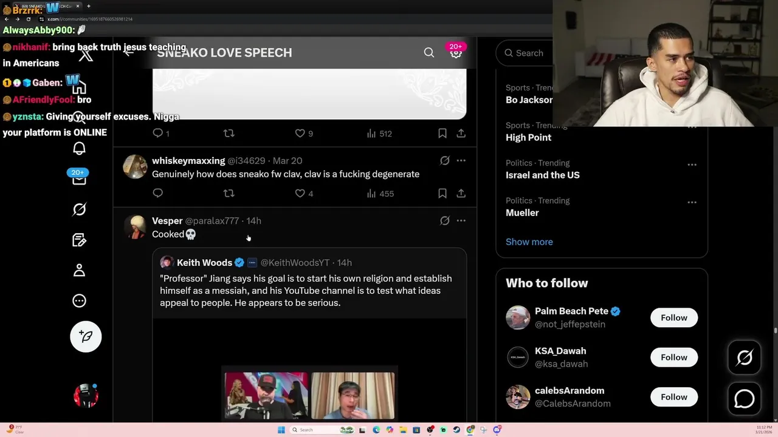Open Notifications bell in X sidebar
Image resolution: width=778 pixels, height=437 pixels.
coord(79,149)
